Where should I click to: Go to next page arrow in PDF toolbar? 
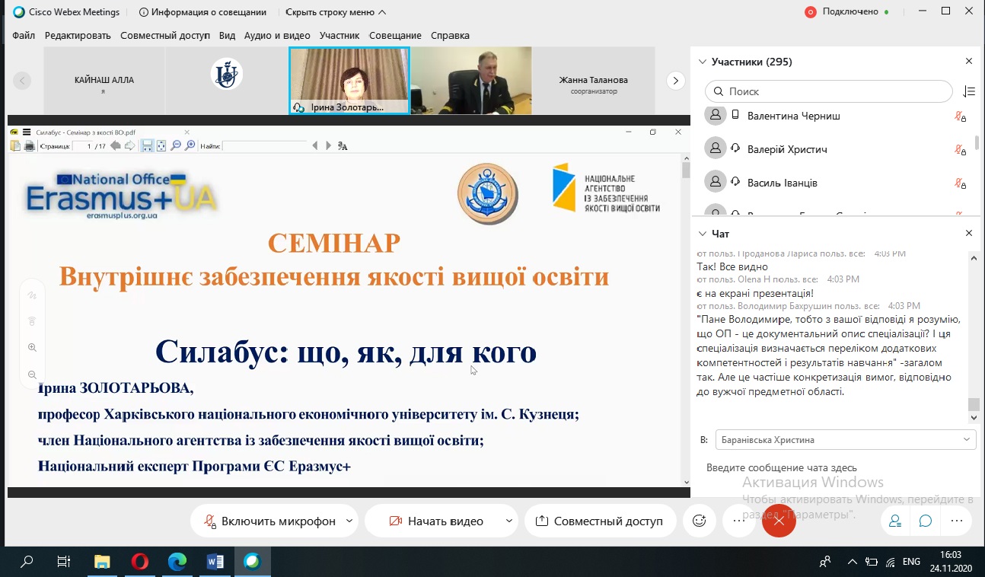pyautogui.click(x=130, y=146)
